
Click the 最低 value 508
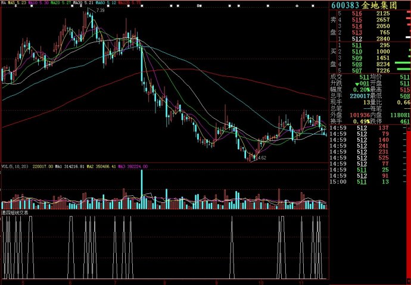coord(405,96)
